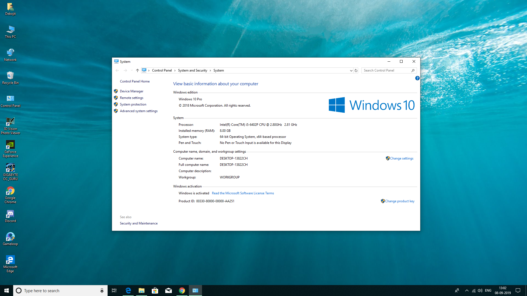Image resolution: width=527 pixels, height=296 pixels.
Task: Select GIGABYTE OC_GURU desktop icon
Action: [x=10, y=172]
